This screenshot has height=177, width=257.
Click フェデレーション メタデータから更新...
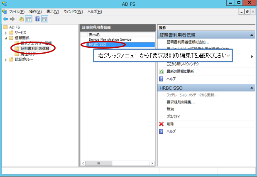(192, 95)
